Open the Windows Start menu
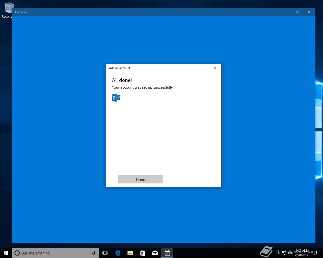The height and width of the screenshot is (258, 323). point(6,253)
